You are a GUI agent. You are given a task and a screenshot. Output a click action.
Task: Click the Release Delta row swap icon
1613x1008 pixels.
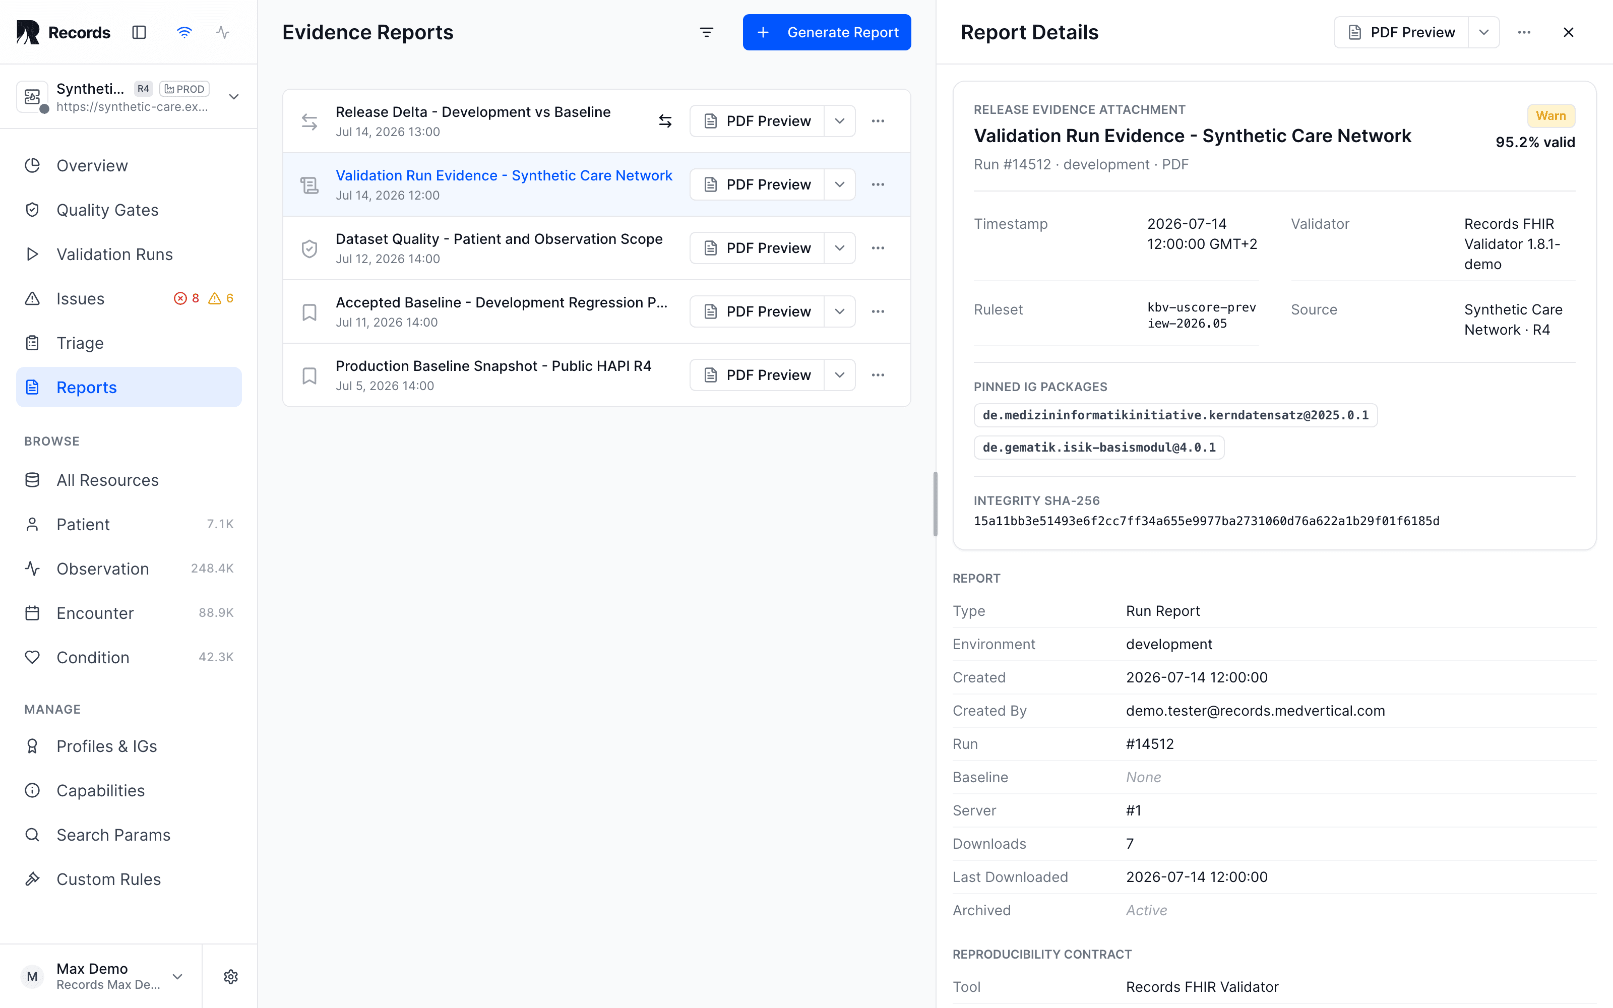click(x=309, y=121)
